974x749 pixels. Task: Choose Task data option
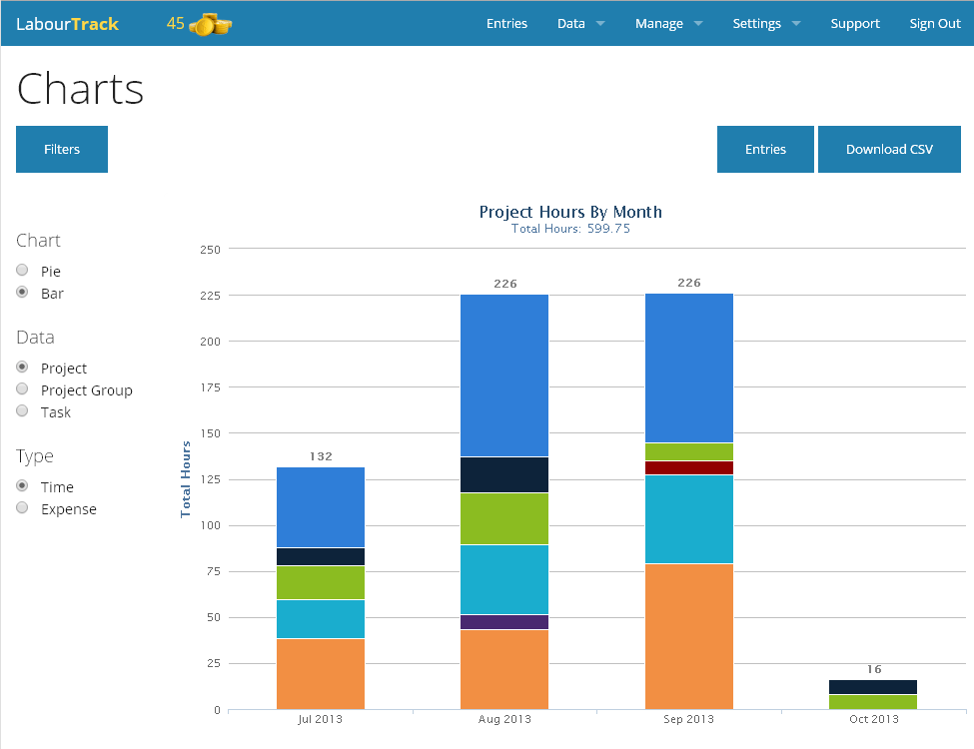(x=22, y=411)
